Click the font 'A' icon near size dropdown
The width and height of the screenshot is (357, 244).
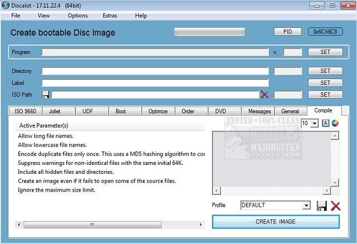[x=325, y=123]
